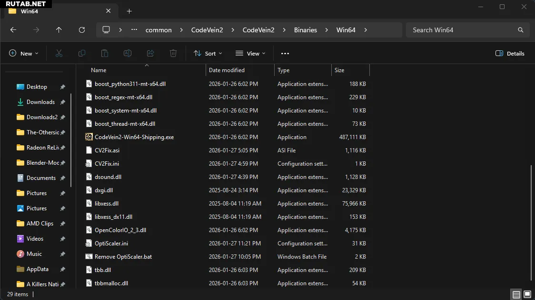Navigate to Binaries in the address bar
The height and width of the screenshot is (300, 535).
click(x=305, y=30)
